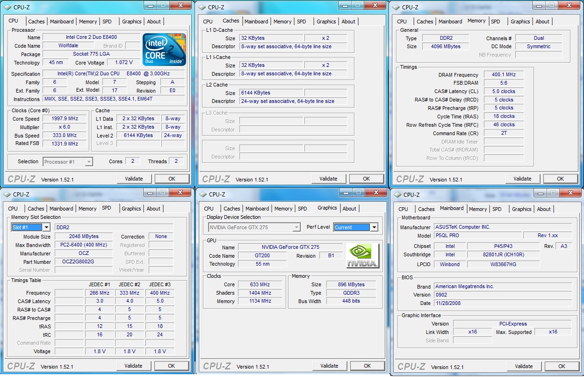Switch to About tab in the window showing Processor info
Screen dimensions: 584x377
[x=154, y=22]
